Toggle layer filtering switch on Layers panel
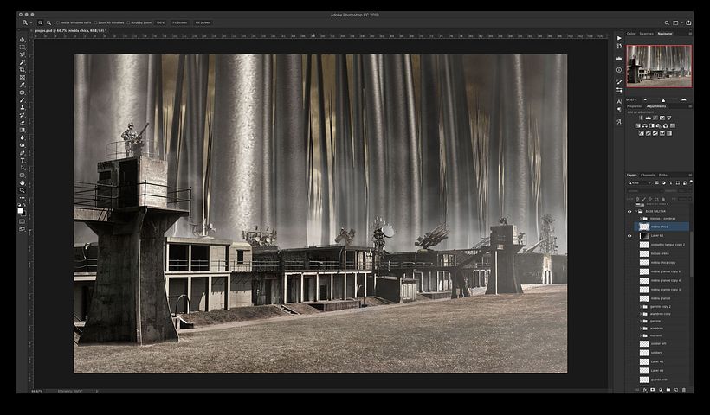The image size is (710, 415). click(x=691, y=182)
